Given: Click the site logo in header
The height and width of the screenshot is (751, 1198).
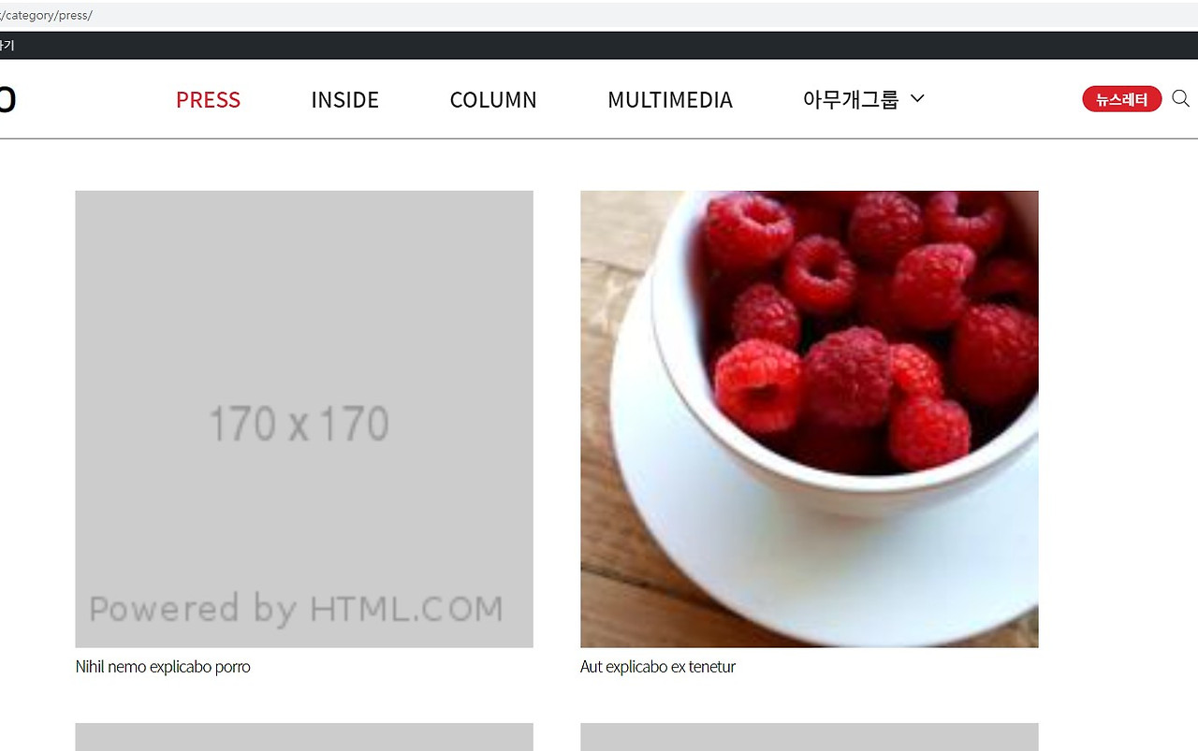Looking at the screenshot, I should pyautogui.click(x=7, y=99).
